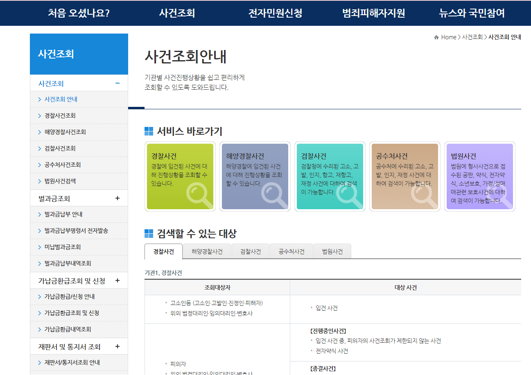Image resolution: width=531 pixels, height=375 pixels.
Task: Open 경찰사건조회 from the sidebar
Action: point(61,115)
